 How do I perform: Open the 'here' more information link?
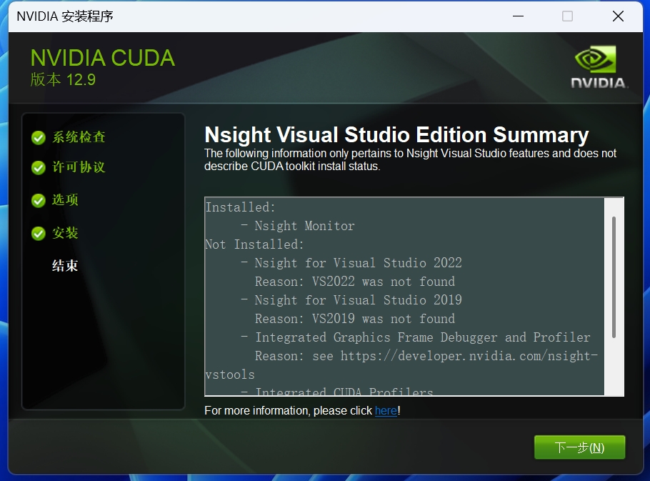(386, 411)
